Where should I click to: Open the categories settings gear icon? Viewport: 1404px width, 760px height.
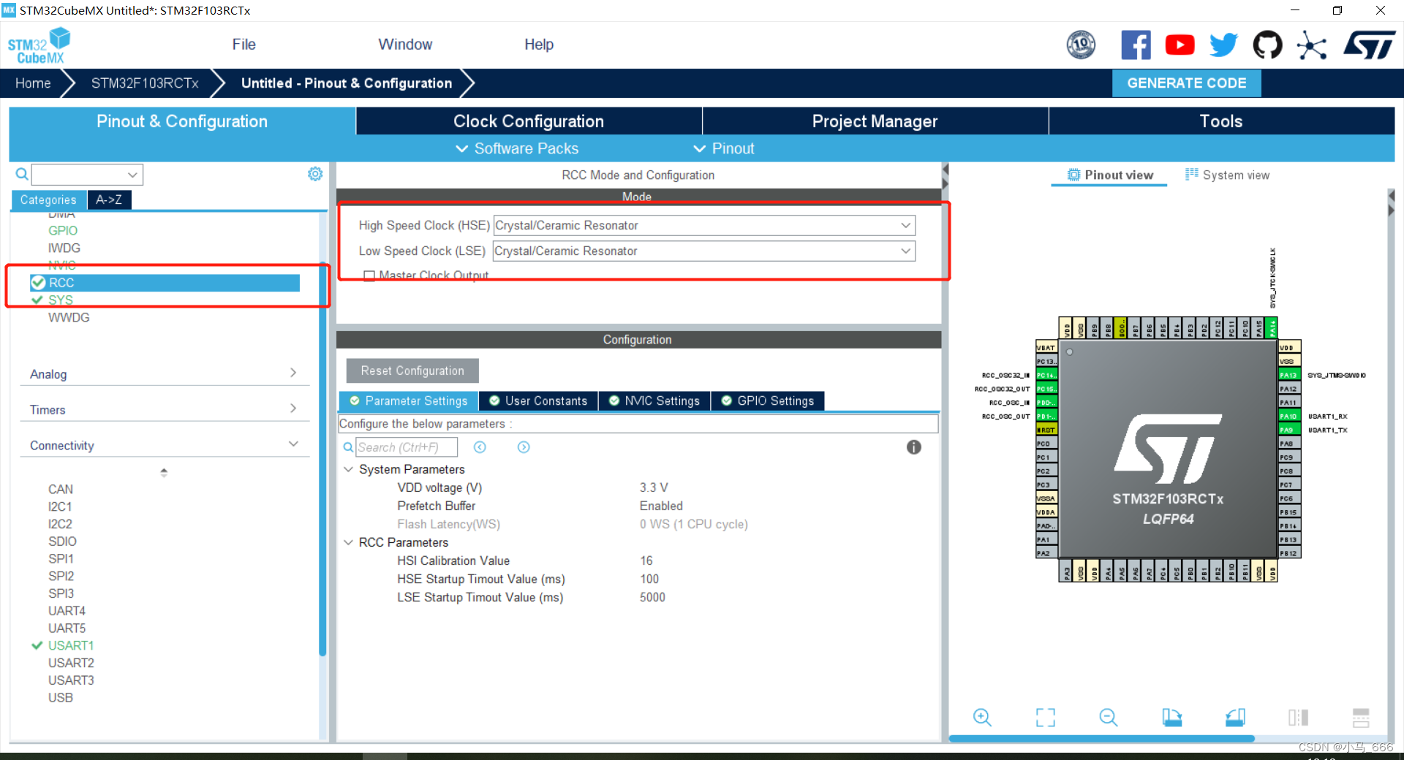(315, 174)
